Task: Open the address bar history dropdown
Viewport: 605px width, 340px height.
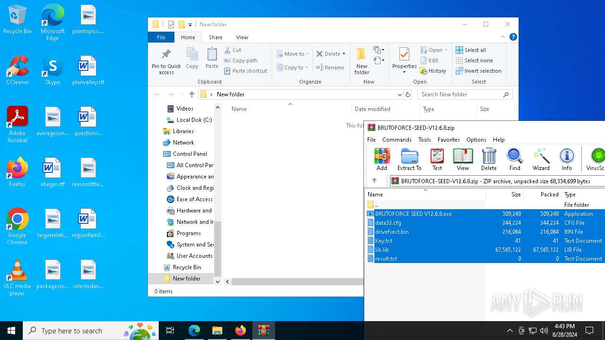Action: [399, 94]
